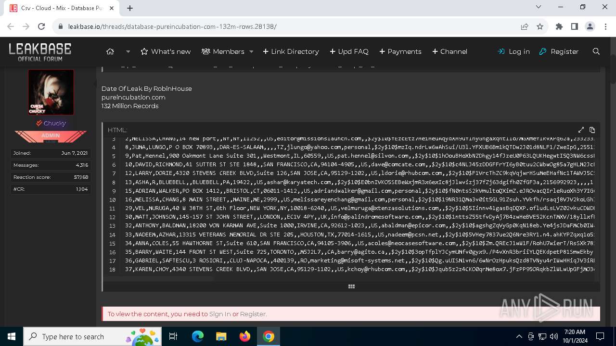
Task: Click Reaction score value 57,168
Action: [x=80, y=177]
